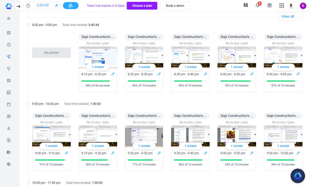Image resolution: width=311 pixels, height=187 pixels.
Task: Expand the sidebar with arrow icon
Action: 18,6
